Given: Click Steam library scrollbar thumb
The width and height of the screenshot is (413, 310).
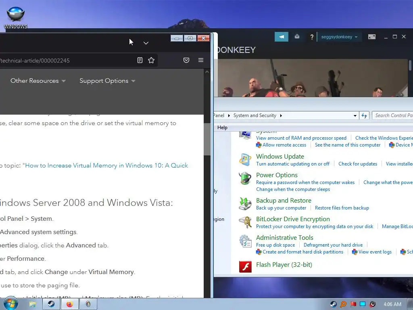Looking at the screenshot, I should point(410,65).
